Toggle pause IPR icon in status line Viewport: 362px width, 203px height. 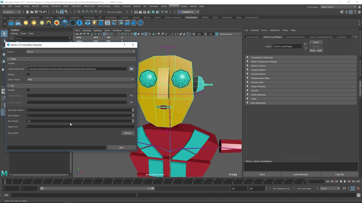point(166,12)
